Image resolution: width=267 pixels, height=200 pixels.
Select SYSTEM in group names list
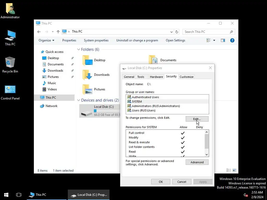[167, 102]
